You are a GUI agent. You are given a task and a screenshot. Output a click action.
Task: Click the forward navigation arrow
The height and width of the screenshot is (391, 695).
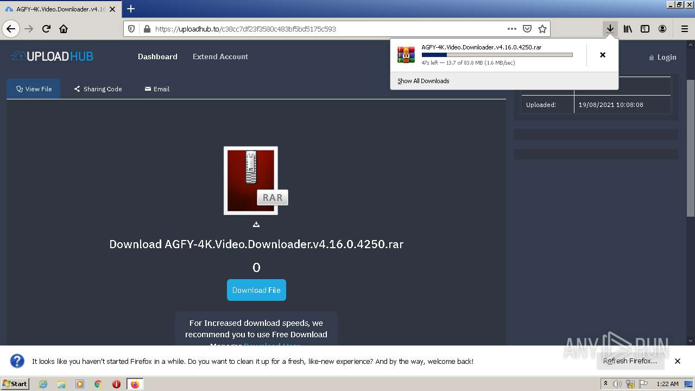(29, 29)
